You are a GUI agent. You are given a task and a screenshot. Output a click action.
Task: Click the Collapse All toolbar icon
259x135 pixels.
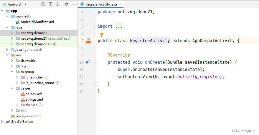tap(58, 4)
